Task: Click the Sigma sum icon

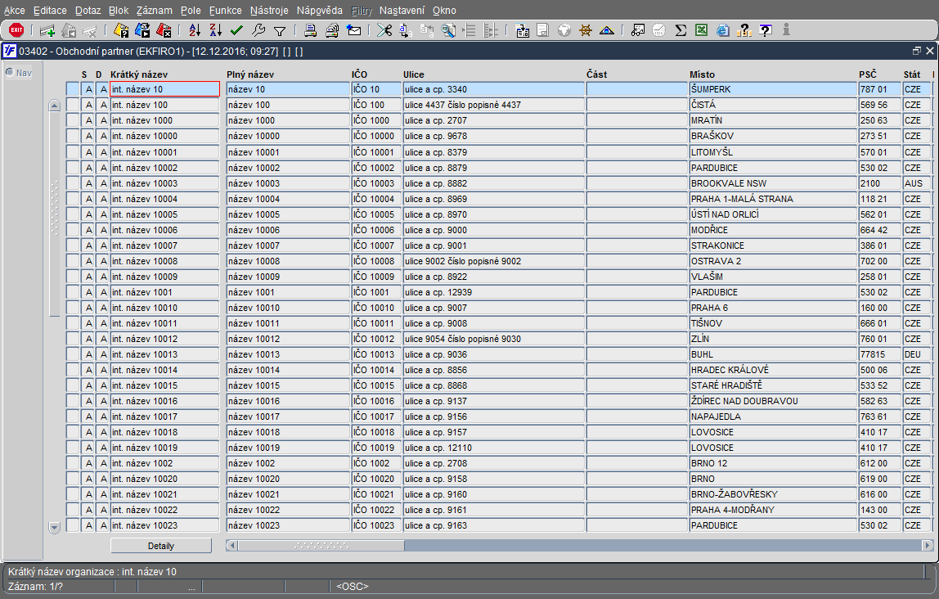Action: point(681,30)
